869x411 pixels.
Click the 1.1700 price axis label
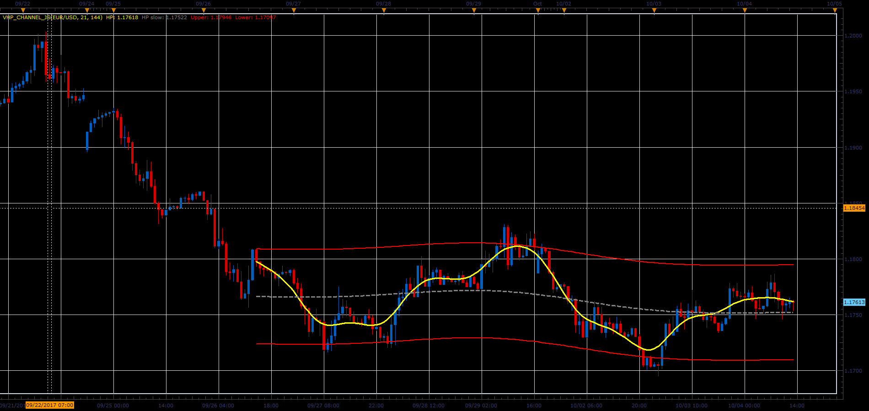click(x=853, y=371)
